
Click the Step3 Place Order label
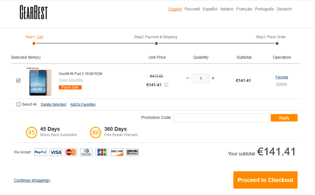tap(271, 37)
